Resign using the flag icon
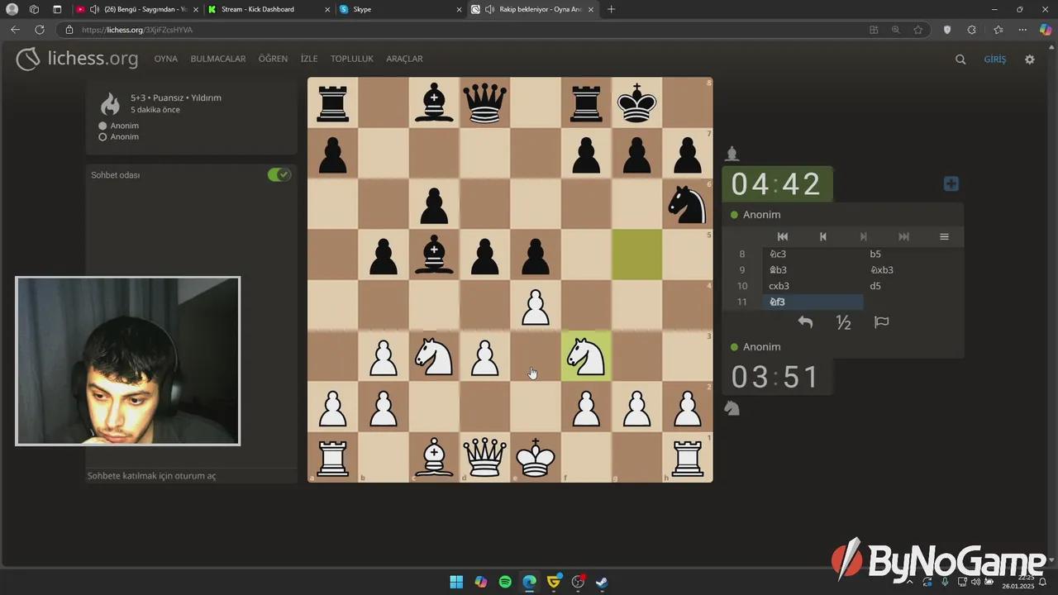Viewport: 1058px width, 595px height. (x=881, y=322)
